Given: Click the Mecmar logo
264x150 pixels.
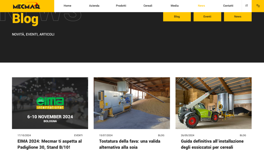Looking at the screenshot, I should click(x=27, y=6).
